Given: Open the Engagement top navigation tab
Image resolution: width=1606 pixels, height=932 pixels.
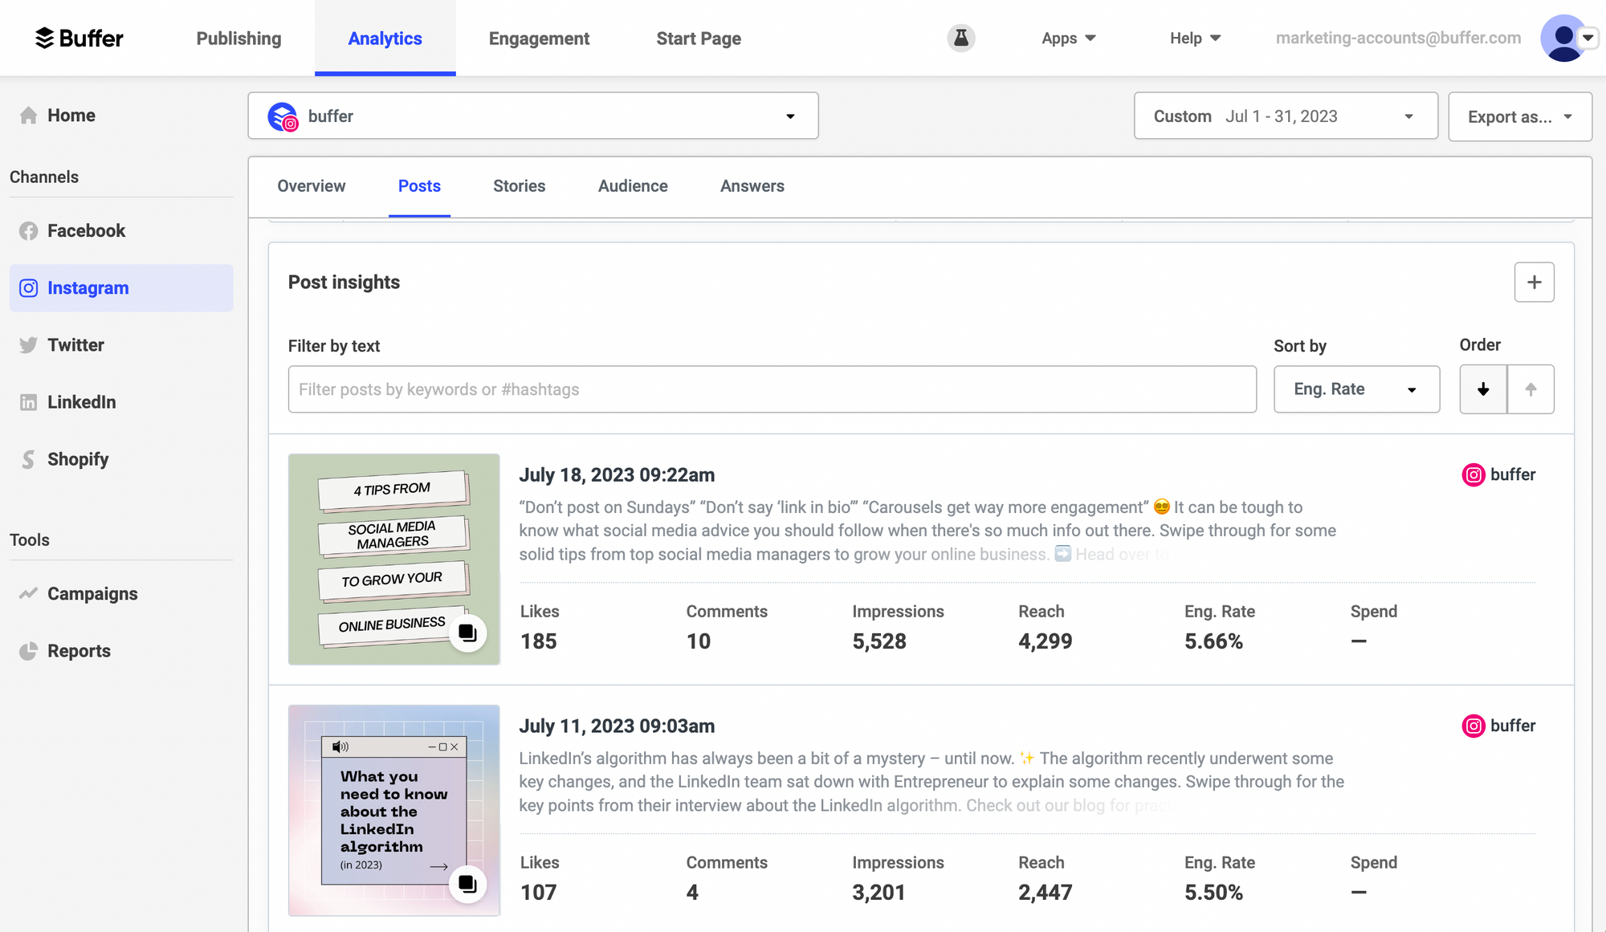Looking at the screenshot, I should pos(539,39).
